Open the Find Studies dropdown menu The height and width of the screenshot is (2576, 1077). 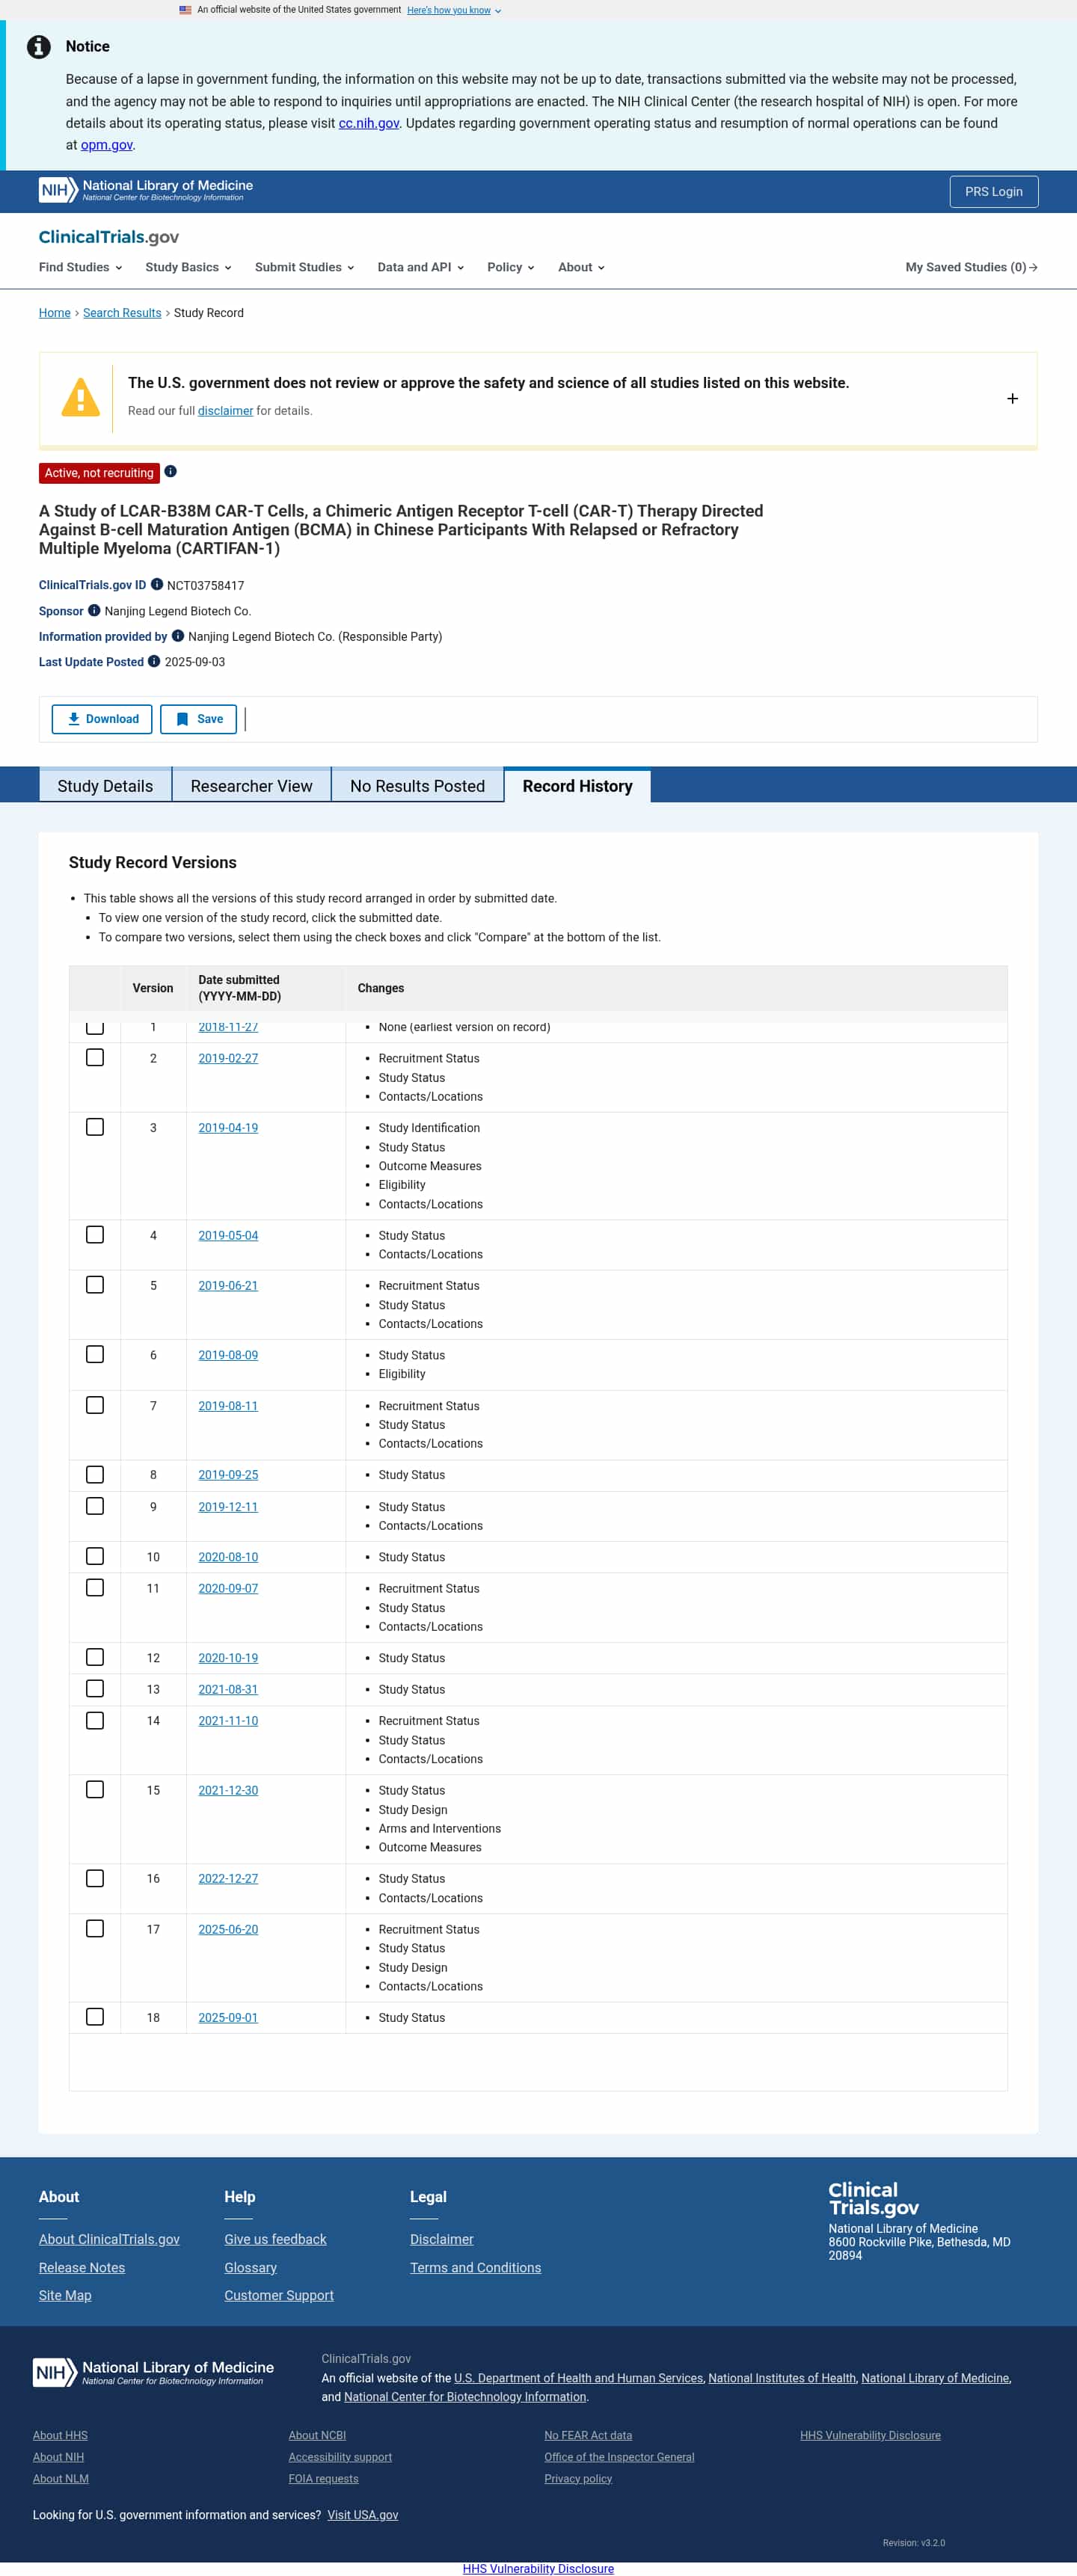coord(80,267)
